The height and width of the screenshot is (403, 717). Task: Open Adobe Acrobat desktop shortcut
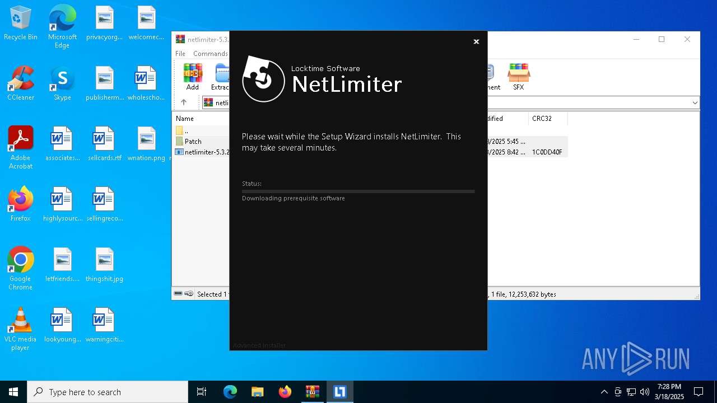(x=21, y=148)
